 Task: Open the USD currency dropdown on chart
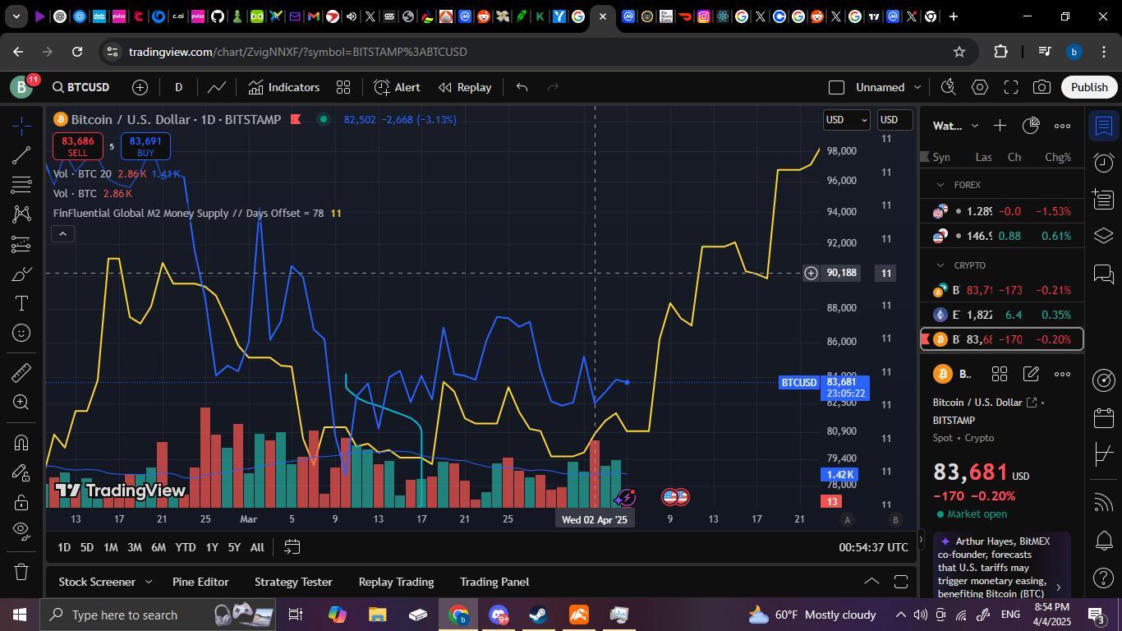846,120
